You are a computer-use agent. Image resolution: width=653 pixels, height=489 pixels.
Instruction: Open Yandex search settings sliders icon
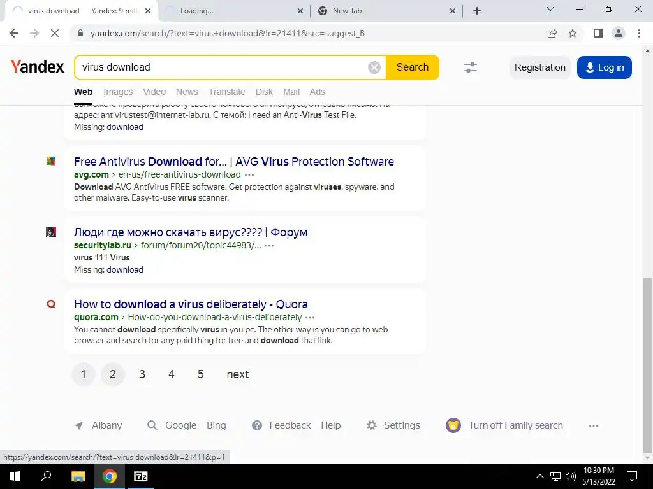pyautogui.click(x=471, y=67)
